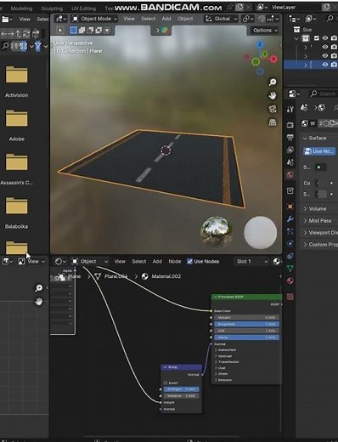Click the file browser filter funnel icon
Image resolution: width=338 pixels, height=442 pixels.
(x=37, y=46)
